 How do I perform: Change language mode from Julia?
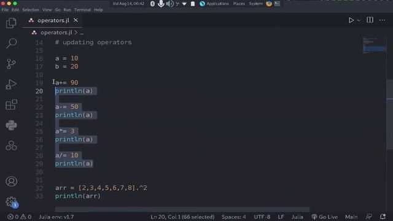coord(297,217)
